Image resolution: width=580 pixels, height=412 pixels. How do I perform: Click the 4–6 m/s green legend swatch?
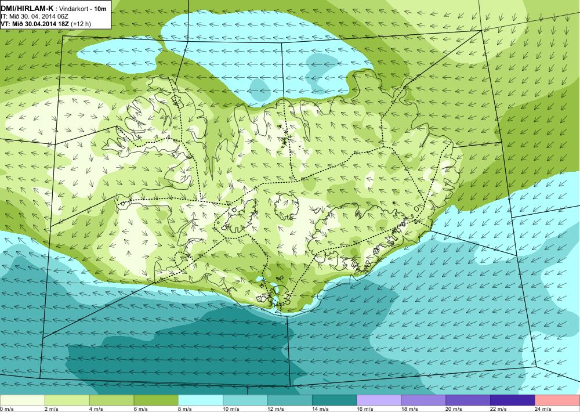[x=111, y=400]
